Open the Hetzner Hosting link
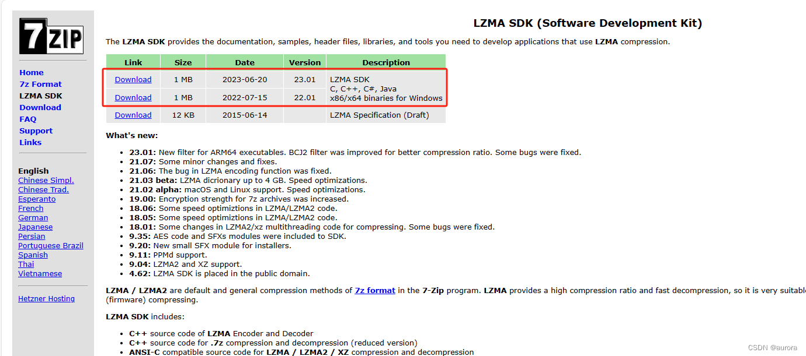This screenshot has height=356, width=806. point(47,298)
